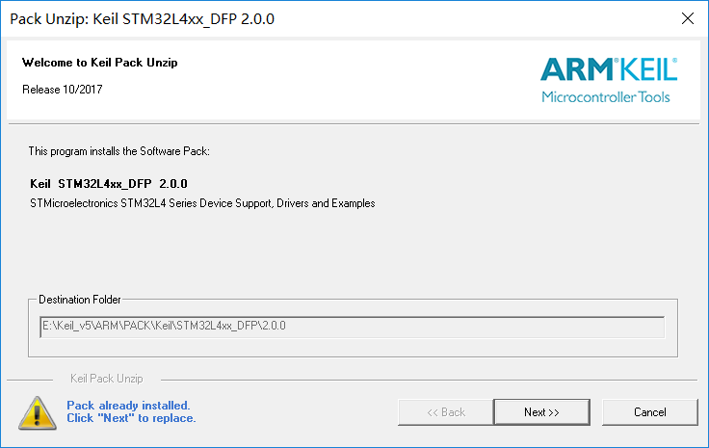Click 'This program installs the Software Pack' text

point(118,151)
